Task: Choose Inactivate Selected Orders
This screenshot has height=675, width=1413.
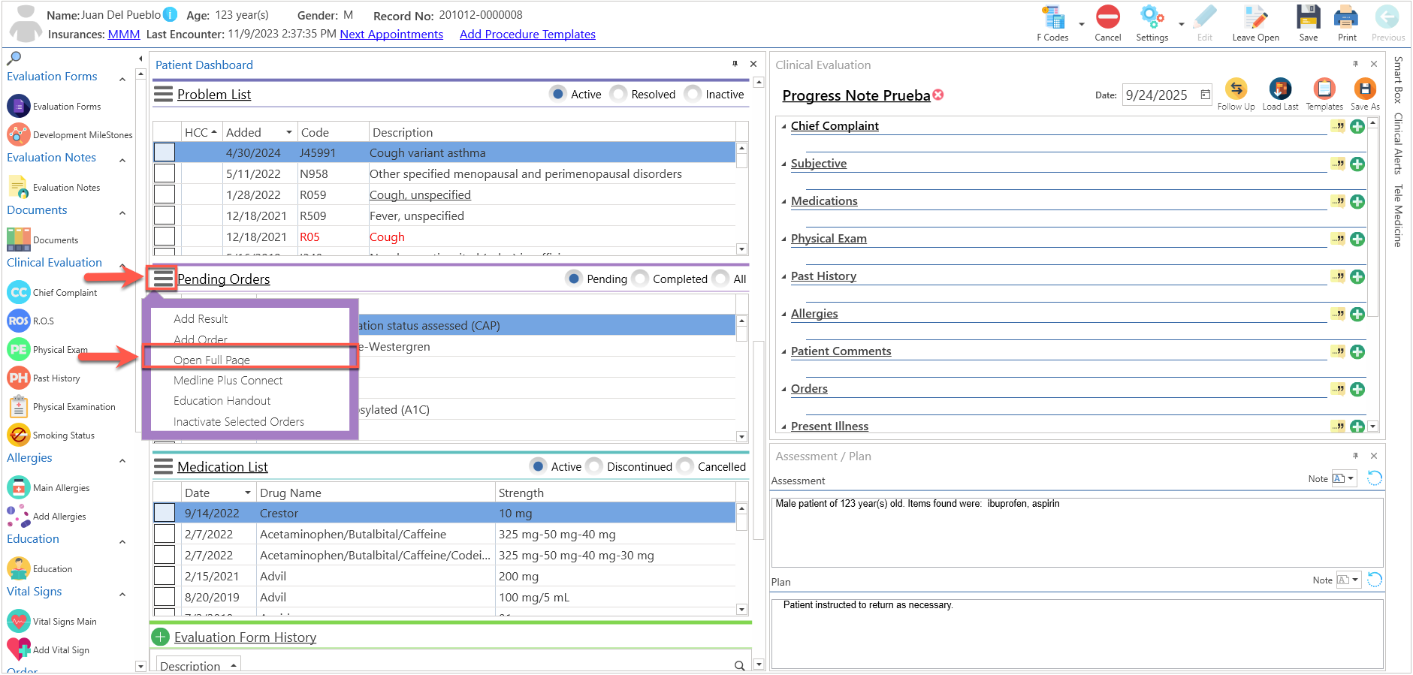Action: 239,422
